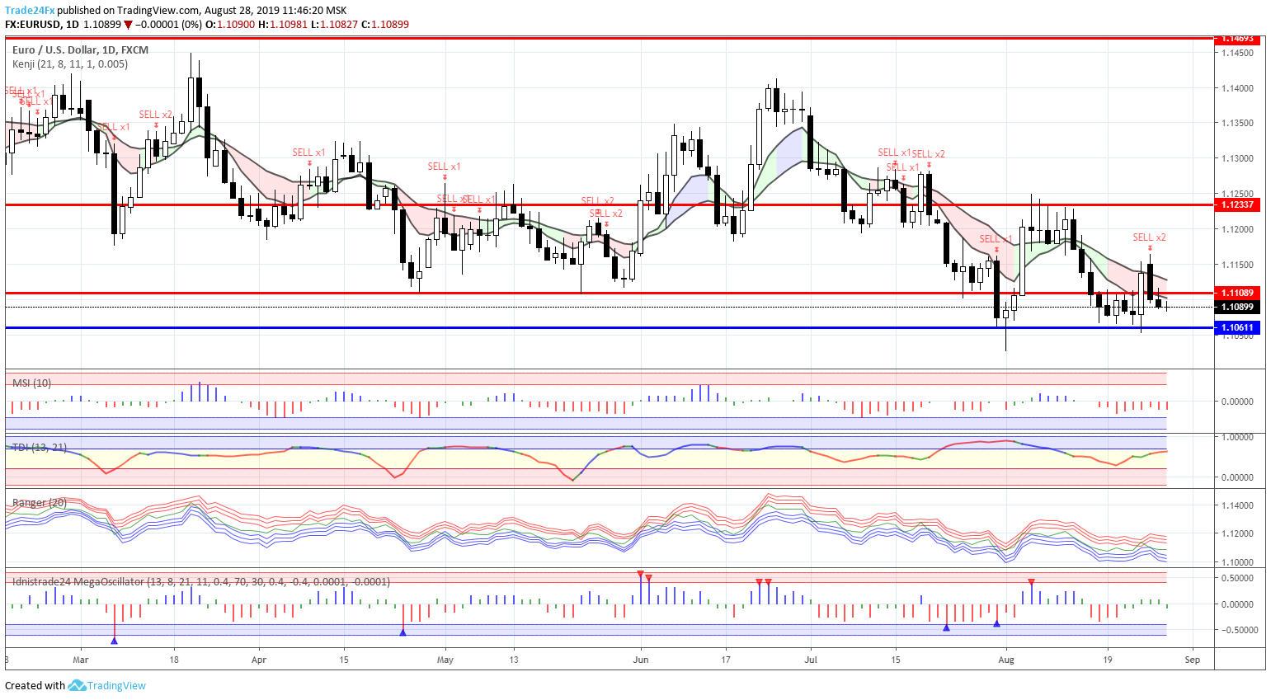Click the 1.14693 red price tag
Viewport: 1271px width, 700px height.
pyautogui.click(x=1237, y=39)
